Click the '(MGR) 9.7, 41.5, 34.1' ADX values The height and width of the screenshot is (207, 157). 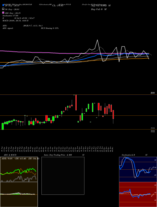coord(33,26)
